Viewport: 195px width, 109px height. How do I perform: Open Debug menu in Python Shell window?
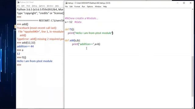tap(34, 6)
